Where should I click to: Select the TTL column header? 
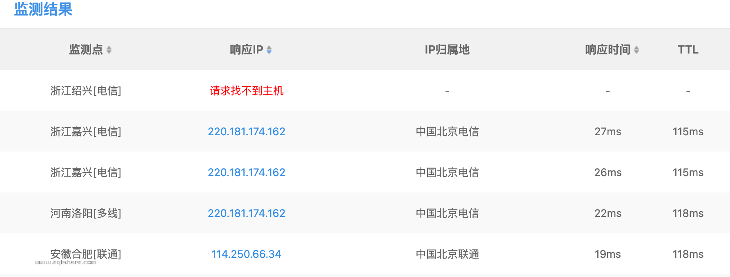pyautogui.click(x=688, y=49)
